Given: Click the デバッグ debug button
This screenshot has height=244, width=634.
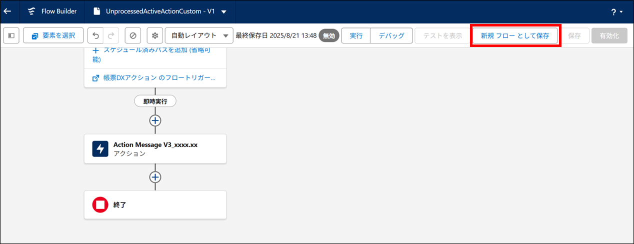Looking at the screenshot, I should click(391, 35).
